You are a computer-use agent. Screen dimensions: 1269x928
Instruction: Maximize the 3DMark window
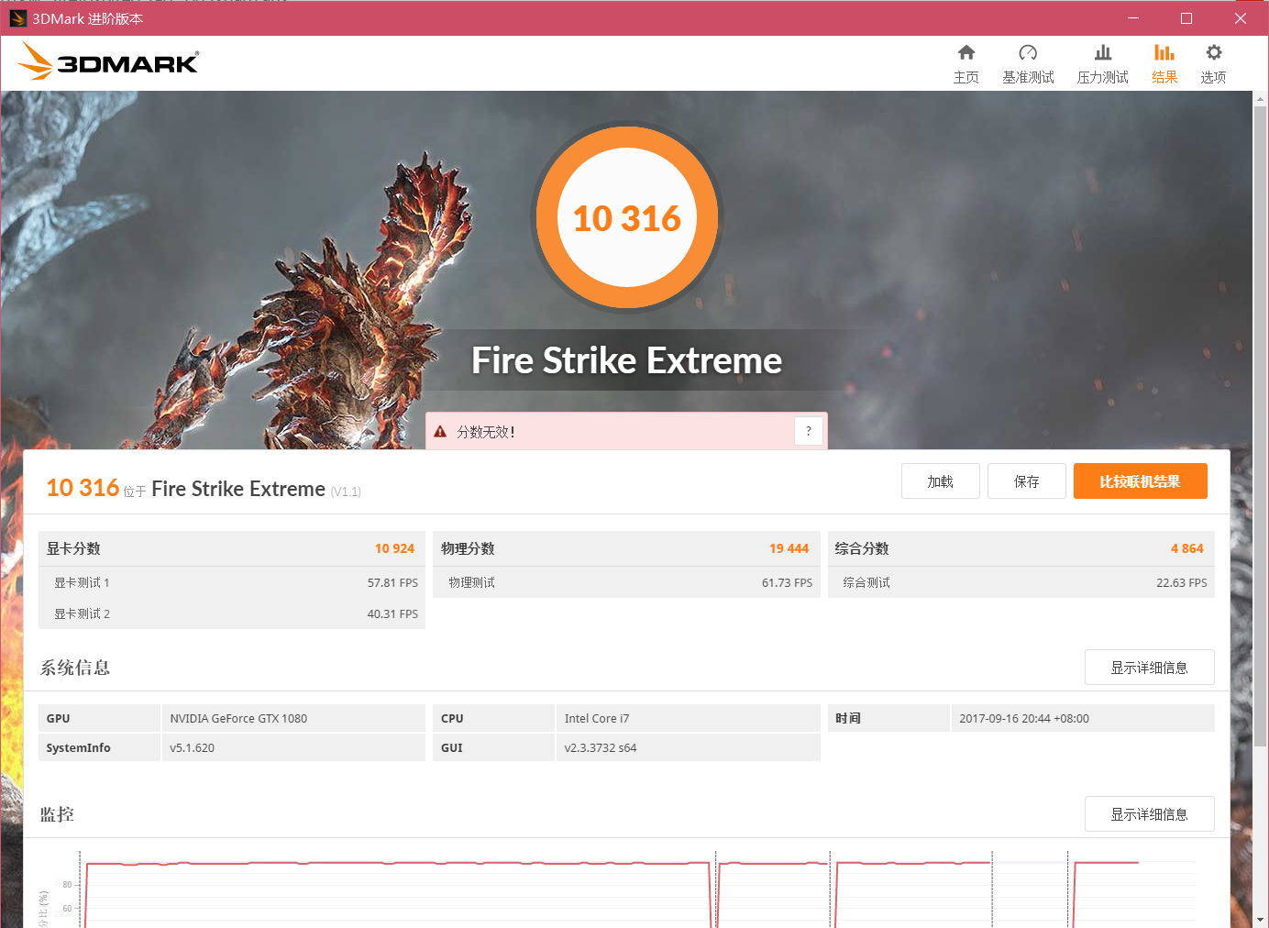pos(1186,18)
